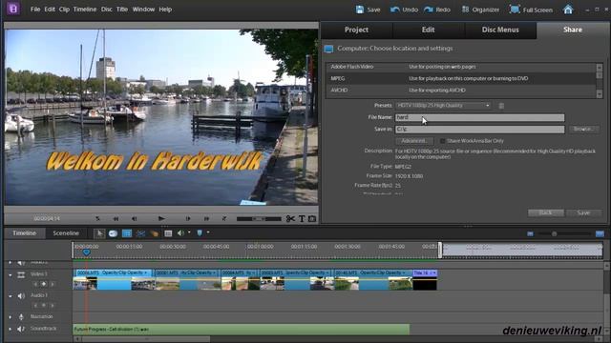The image size is (611, 343).
Task: Go to previous edit point
Action: pos(97,219)
